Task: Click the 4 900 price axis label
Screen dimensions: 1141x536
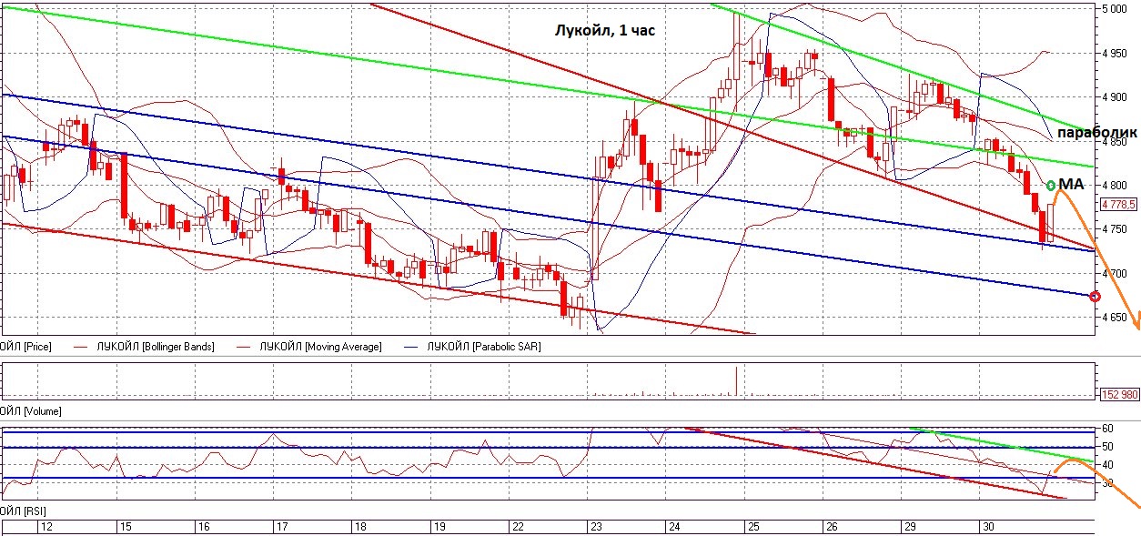Action: point(1114,96)
